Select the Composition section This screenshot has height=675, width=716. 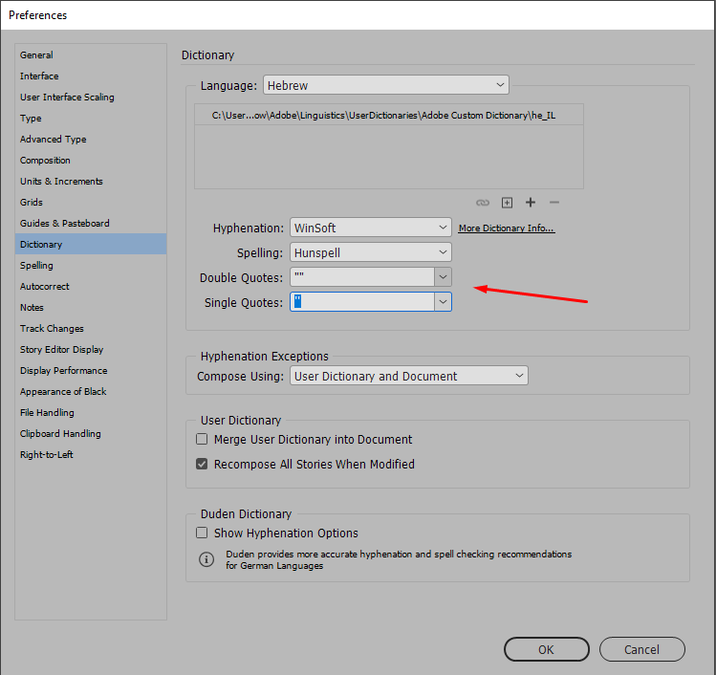tap(91, 160)
